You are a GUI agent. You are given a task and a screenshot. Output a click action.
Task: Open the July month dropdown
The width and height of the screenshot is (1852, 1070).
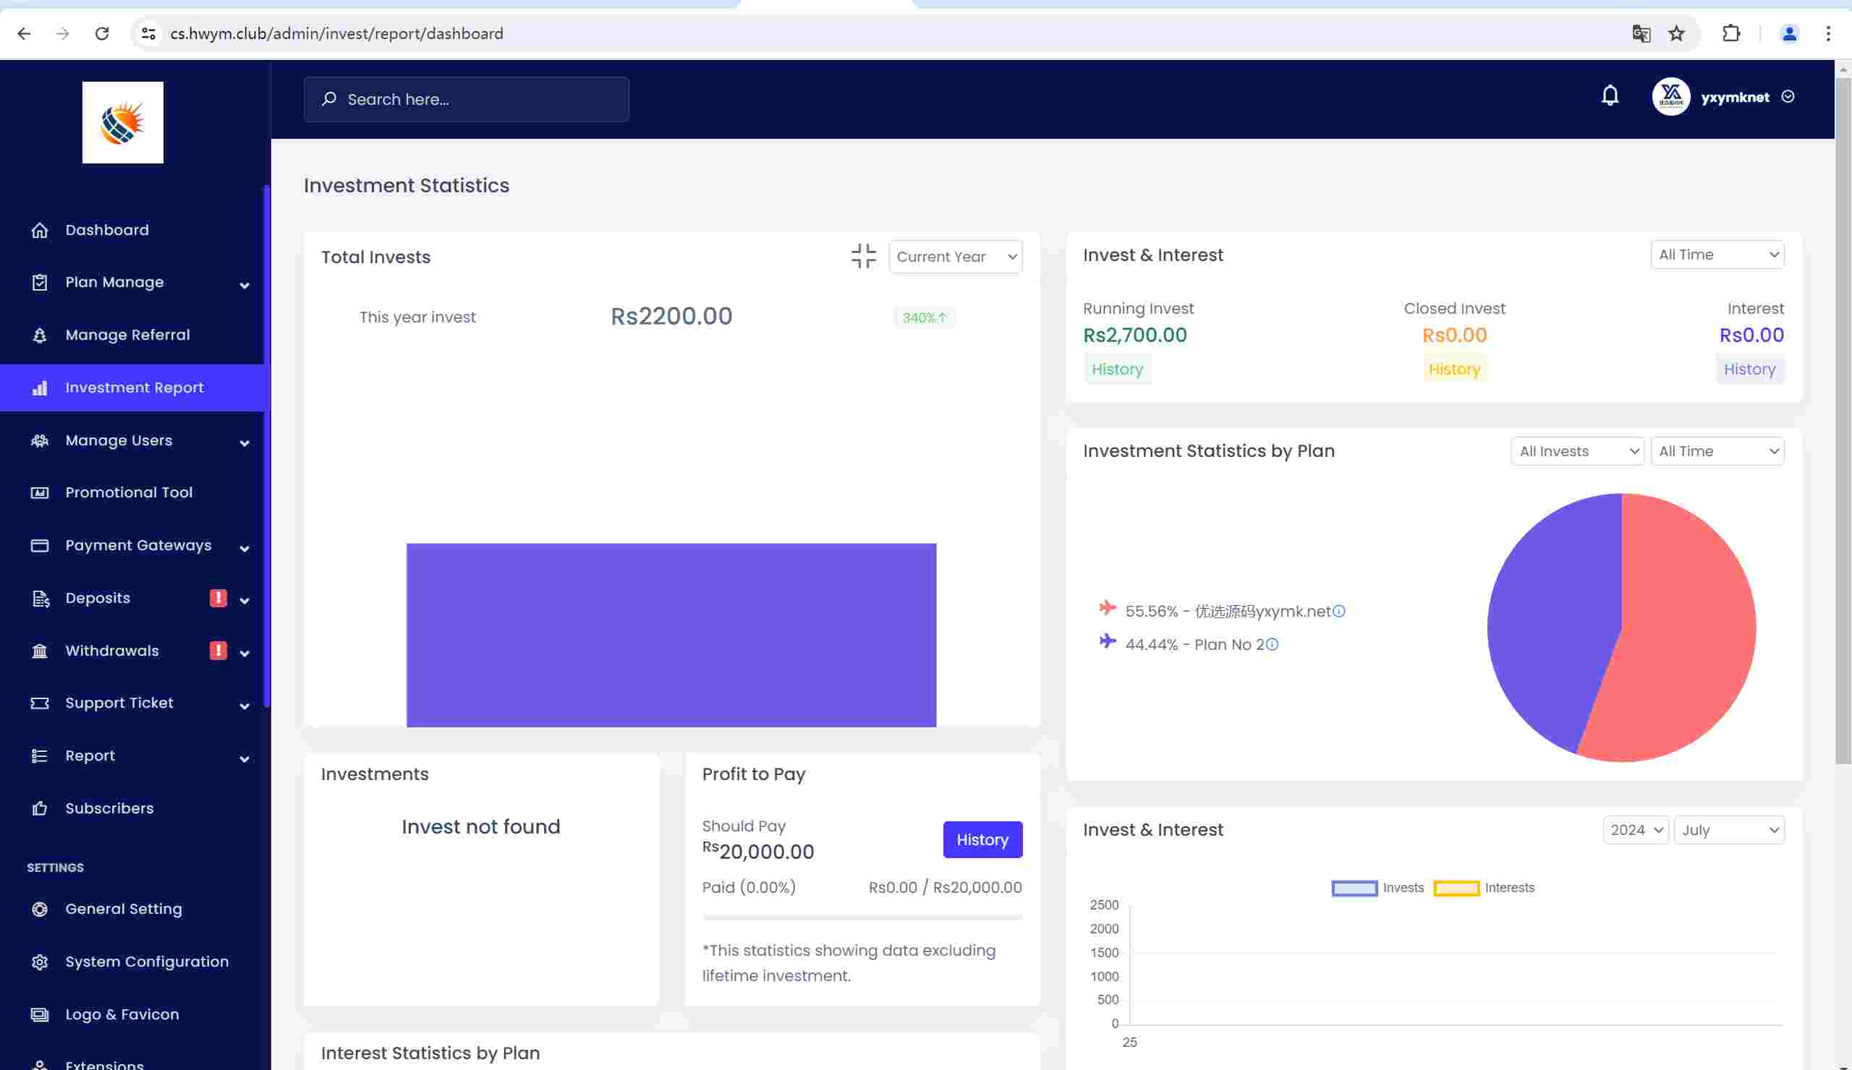[1728, 831]
